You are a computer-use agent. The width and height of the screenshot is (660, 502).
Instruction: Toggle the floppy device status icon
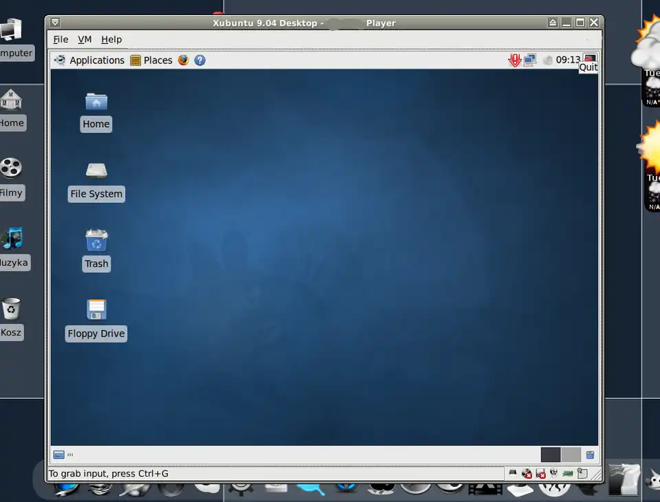tap(540, 473)
